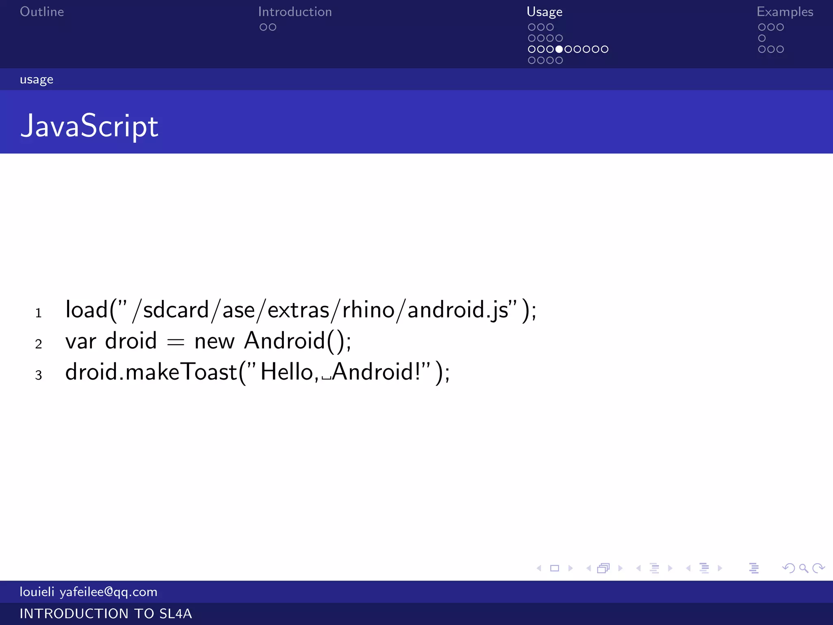Click the 'JavaScript' frame title
Screen dimensions: 833x625
point(89,126)
